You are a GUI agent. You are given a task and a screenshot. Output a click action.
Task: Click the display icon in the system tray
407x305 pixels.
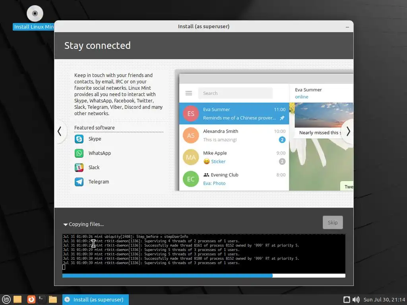(347, 299)
